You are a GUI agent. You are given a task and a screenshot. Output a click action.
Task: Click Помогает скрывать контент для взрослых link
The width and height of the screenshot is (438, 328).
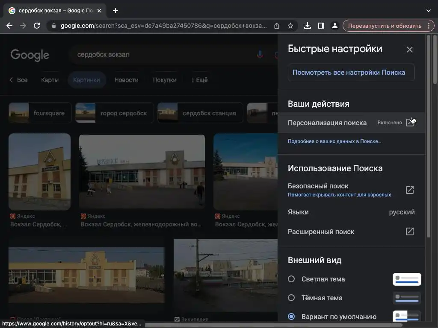coord(339,195)
